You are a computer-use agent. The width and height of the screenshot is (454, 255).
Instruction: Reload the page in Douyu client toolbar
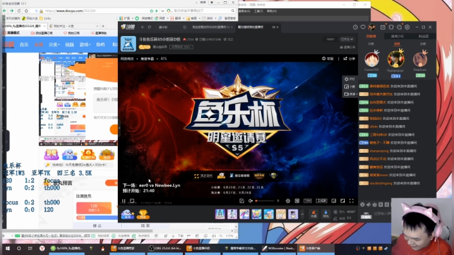coord(149,27)
